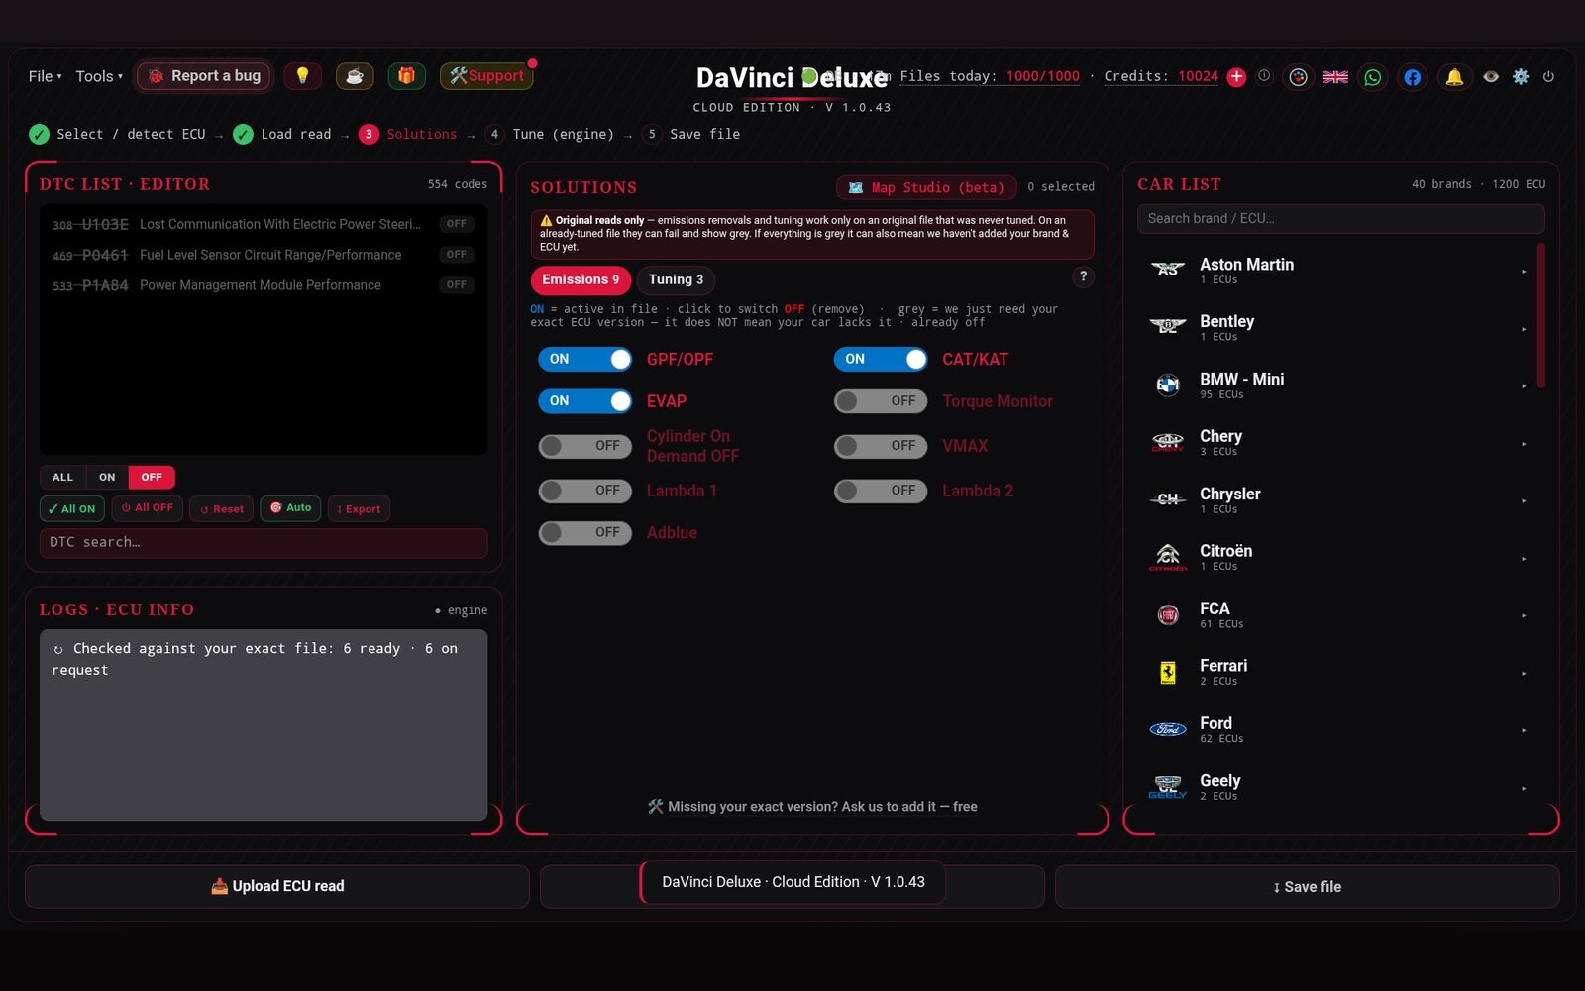Screen dimensions: 1585x991
Task: Open the settings gear icon
Action: pyautogui.click(x=1521, y=76)
